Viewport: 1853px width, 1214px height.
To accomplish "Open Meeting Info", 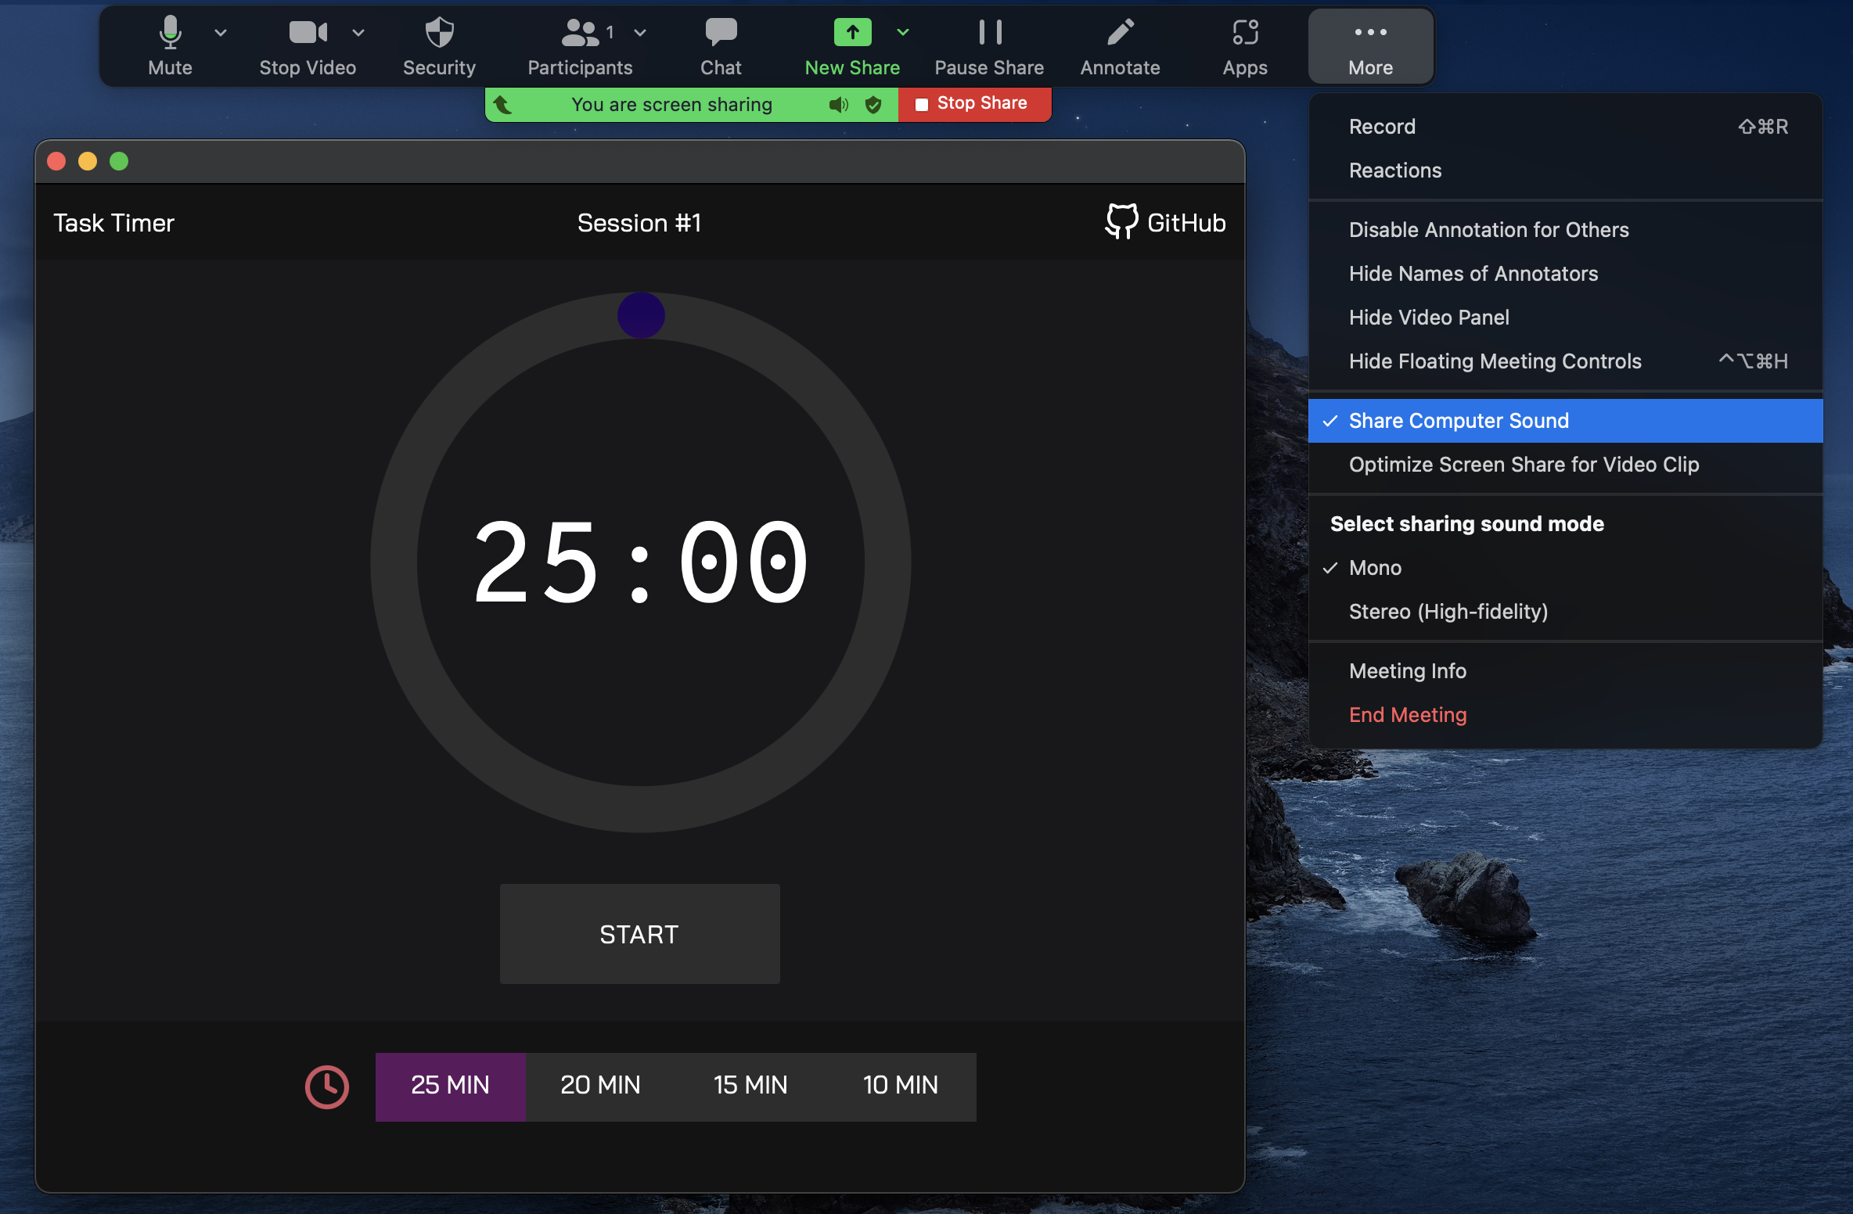I will (x=1565, y=670).
